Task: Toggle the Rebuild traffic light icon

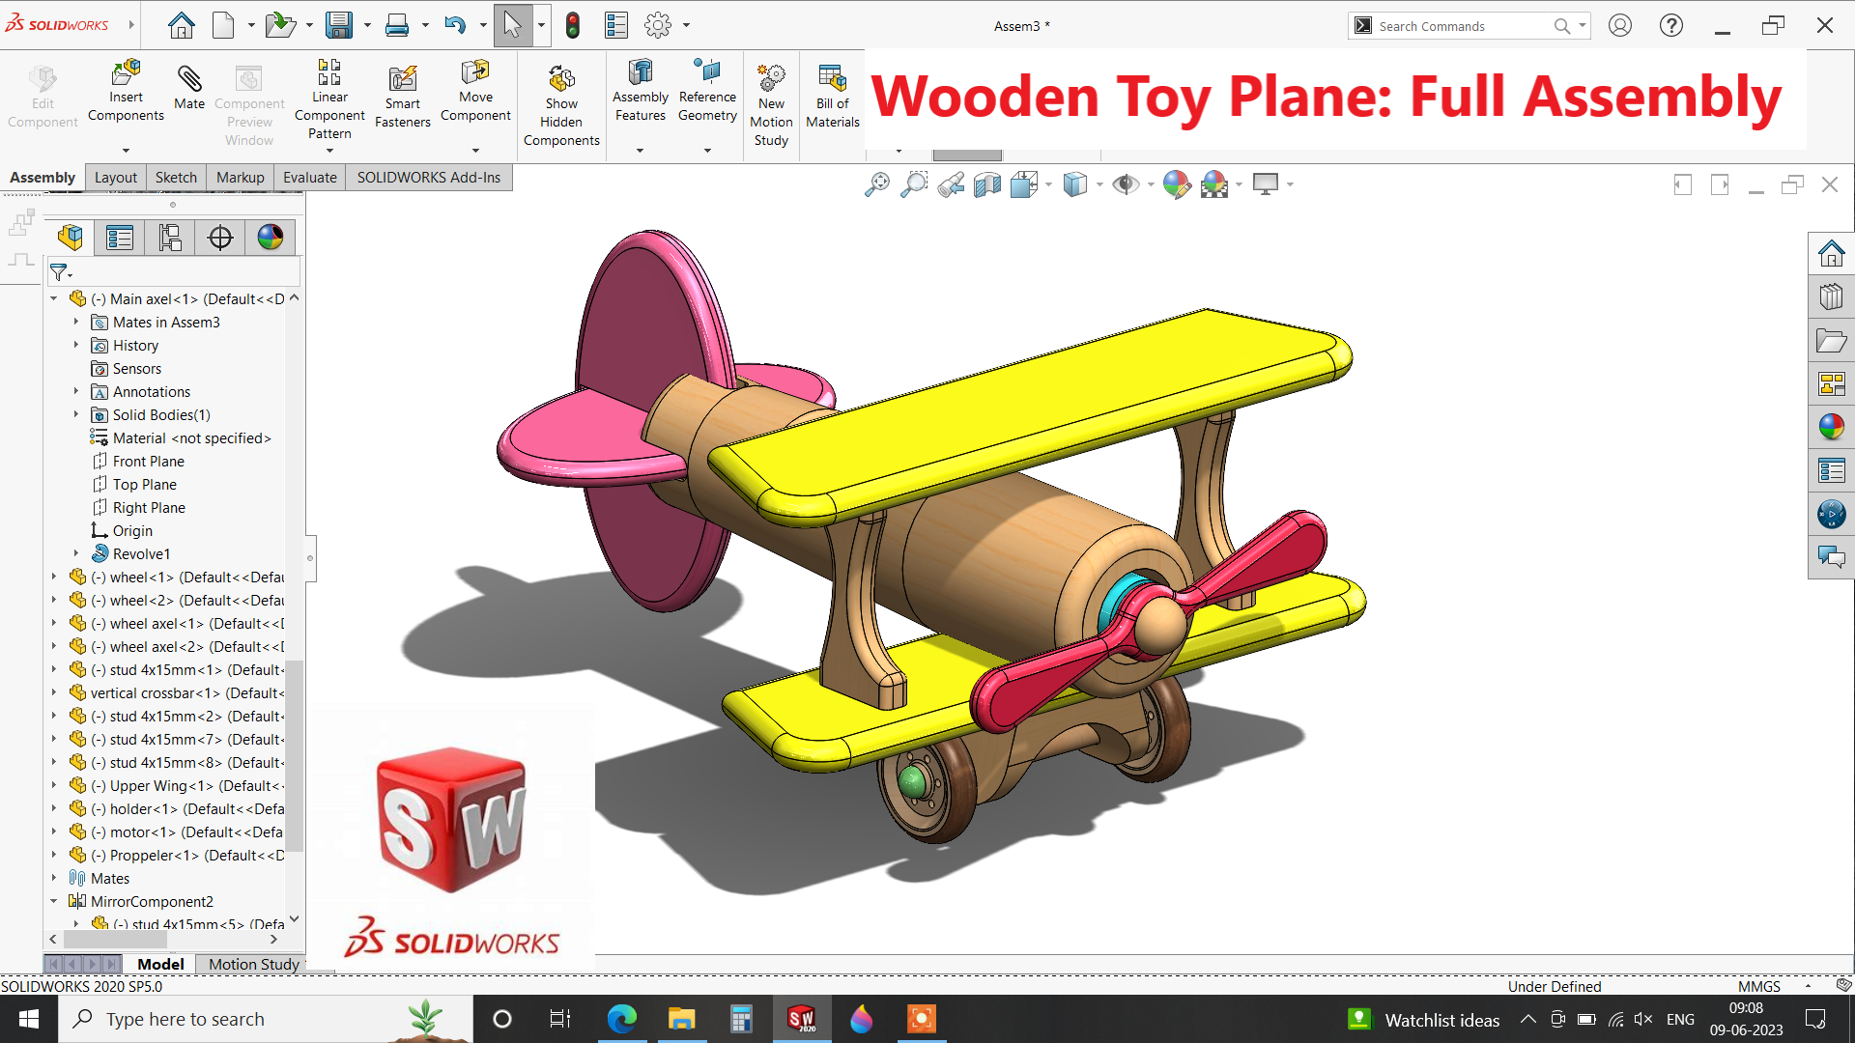Action: pyautogui.click(x=573, y=26)
